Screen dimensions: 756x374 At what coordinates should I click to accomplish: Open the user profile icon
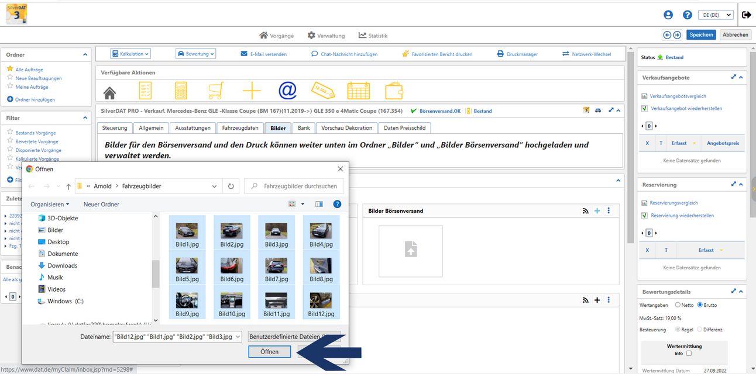click(668, 15)
